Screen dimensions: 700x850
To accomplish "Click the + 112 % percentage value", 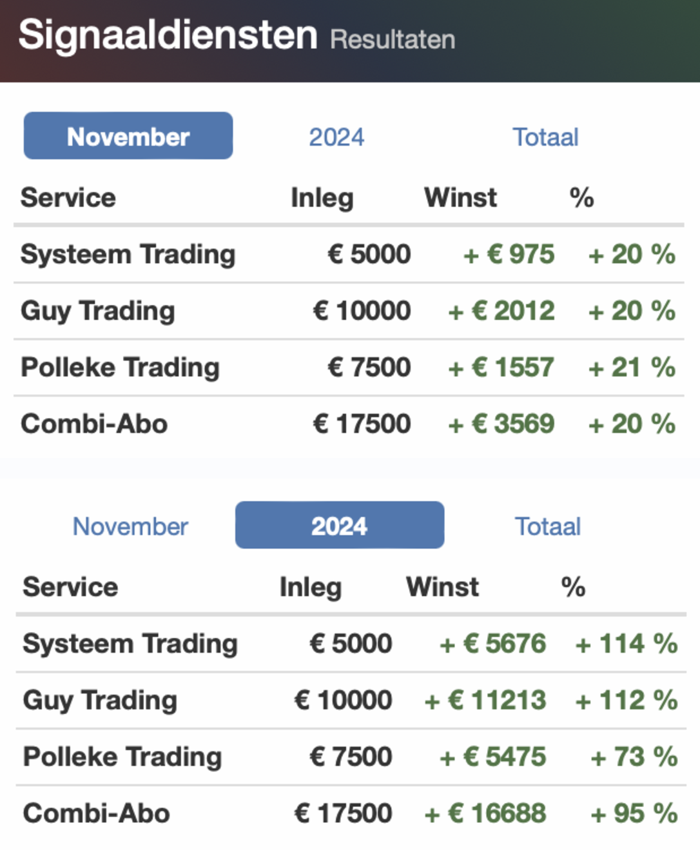I will (627, 700).
